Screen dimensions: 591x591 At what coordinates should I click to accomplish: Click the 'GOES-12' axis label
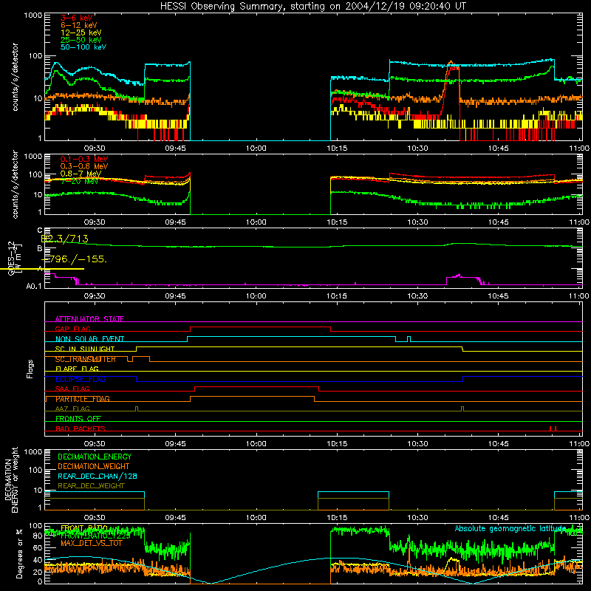[11, 259]
